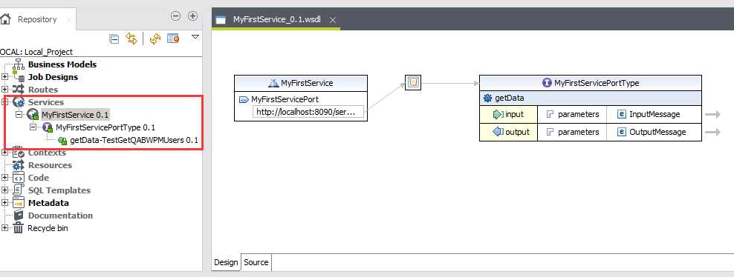
Task: Click the Contexts icon
Action: point(19,152)
